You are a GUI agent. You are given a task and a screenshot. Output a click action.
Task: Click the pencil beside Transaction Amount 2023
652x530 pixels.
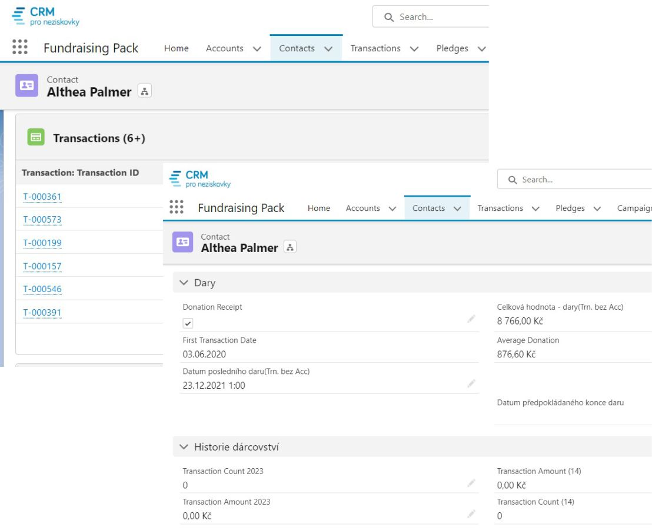click(x=471, y=514)
